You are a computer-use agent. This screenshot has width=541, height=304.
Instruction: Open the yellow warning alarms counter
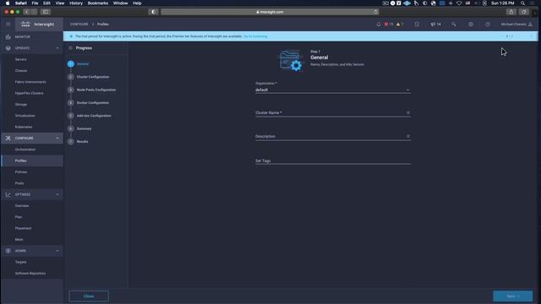[x=400, y=24]
